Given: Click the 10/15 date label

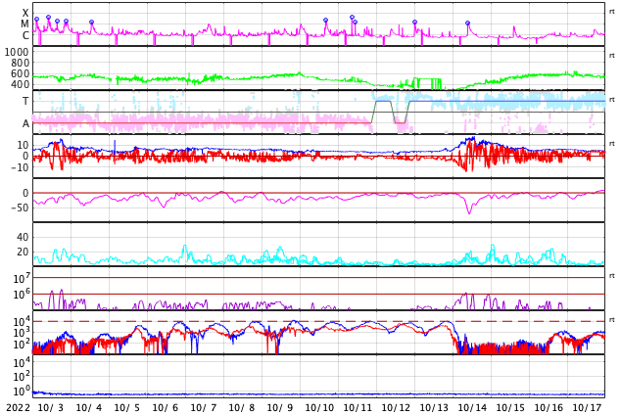Looking at the screenshot, I should [x=510, y=407].
